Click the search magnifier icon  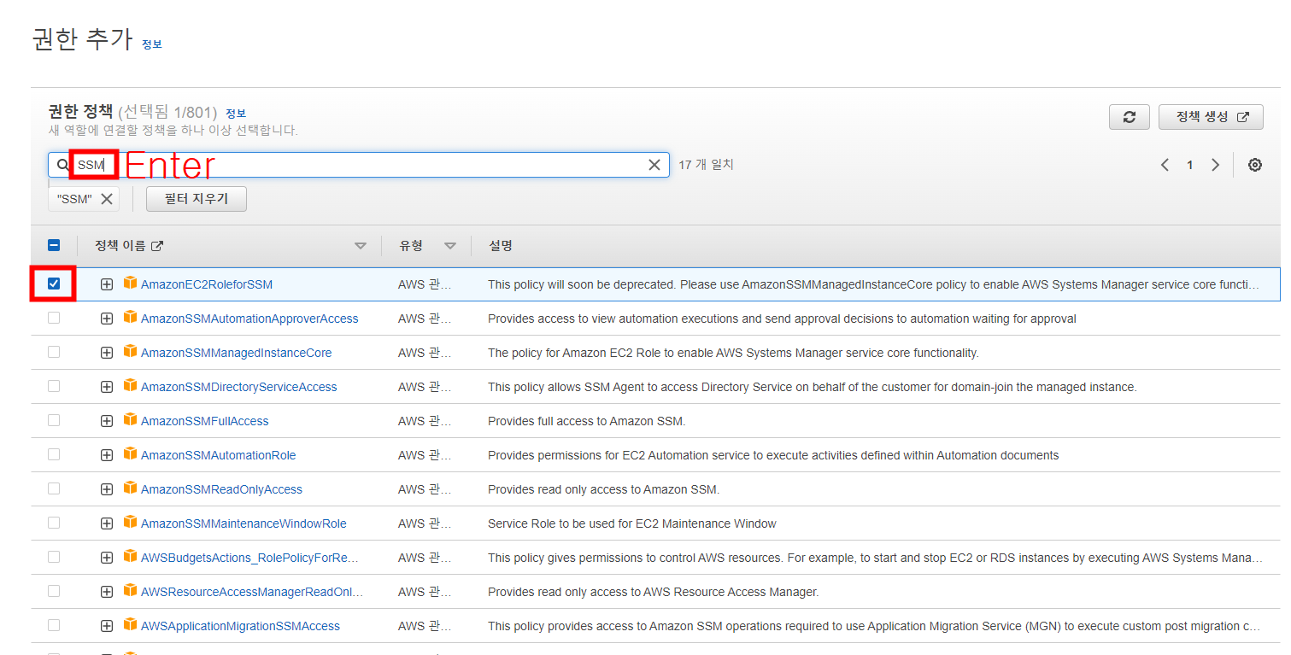coord(62,165)
